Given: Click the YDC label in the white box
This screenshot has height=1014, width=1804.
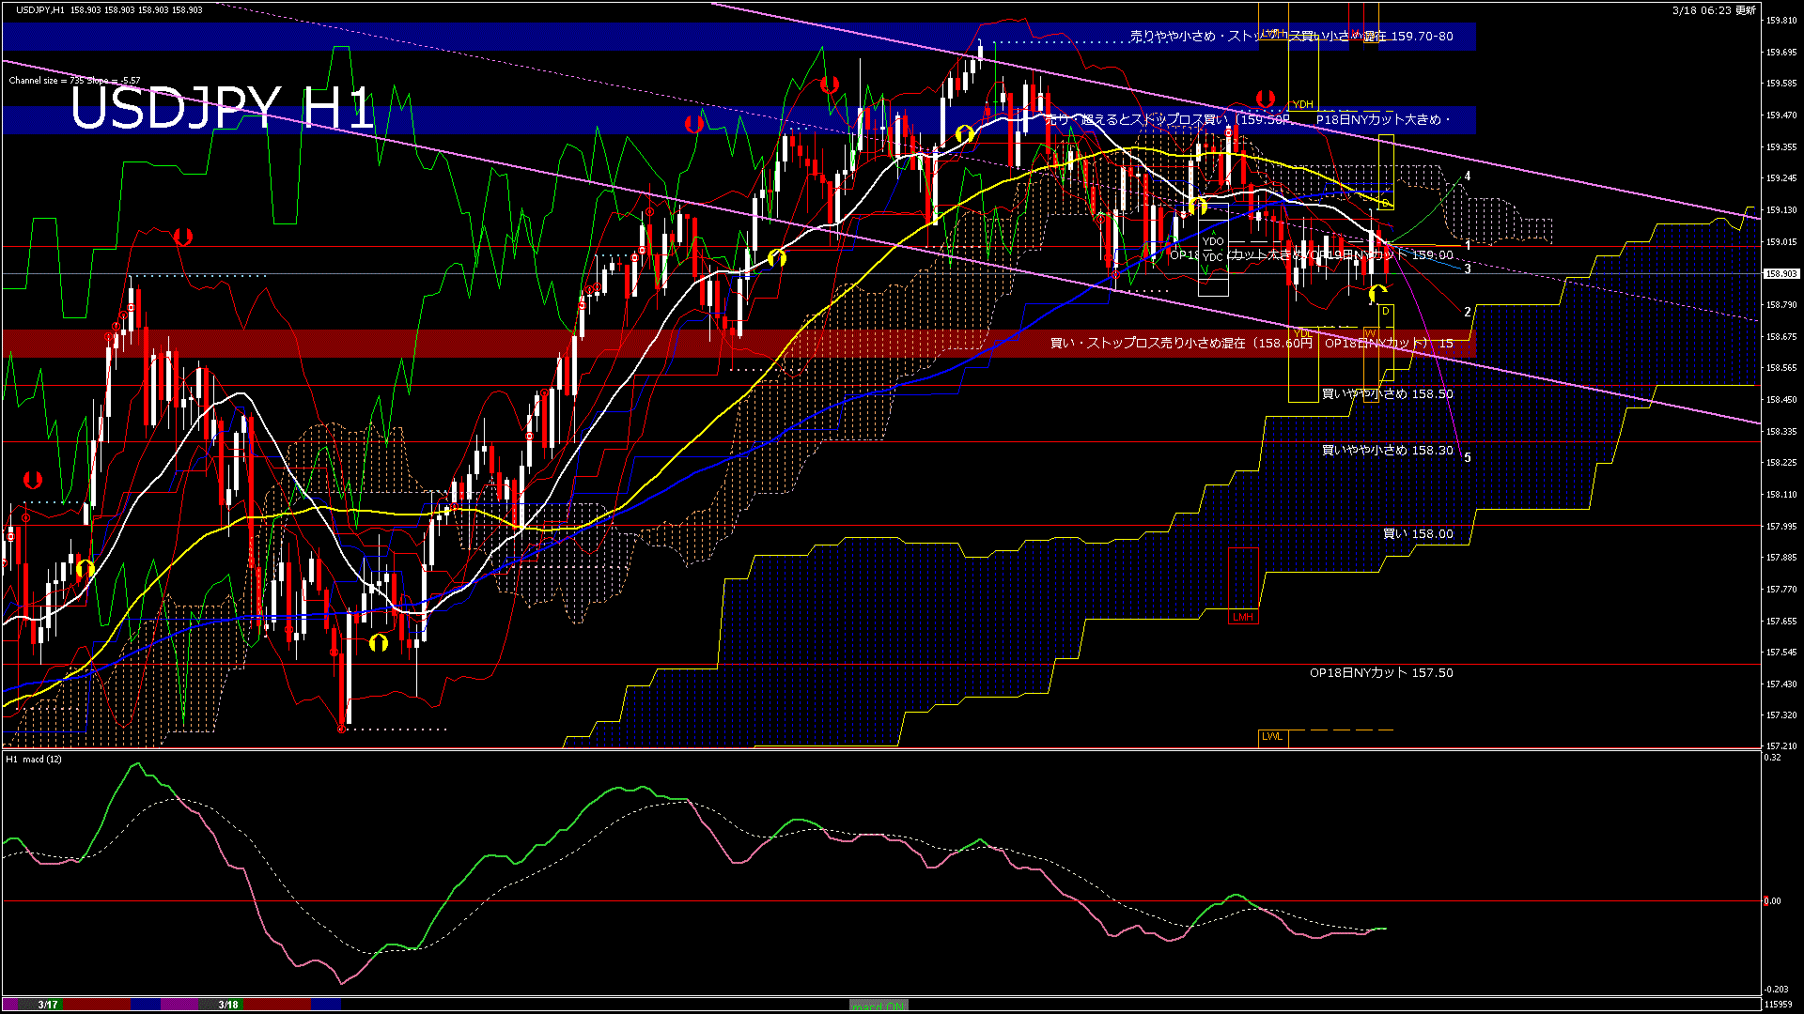Looking at the screenshot, I should (1213, 257).
